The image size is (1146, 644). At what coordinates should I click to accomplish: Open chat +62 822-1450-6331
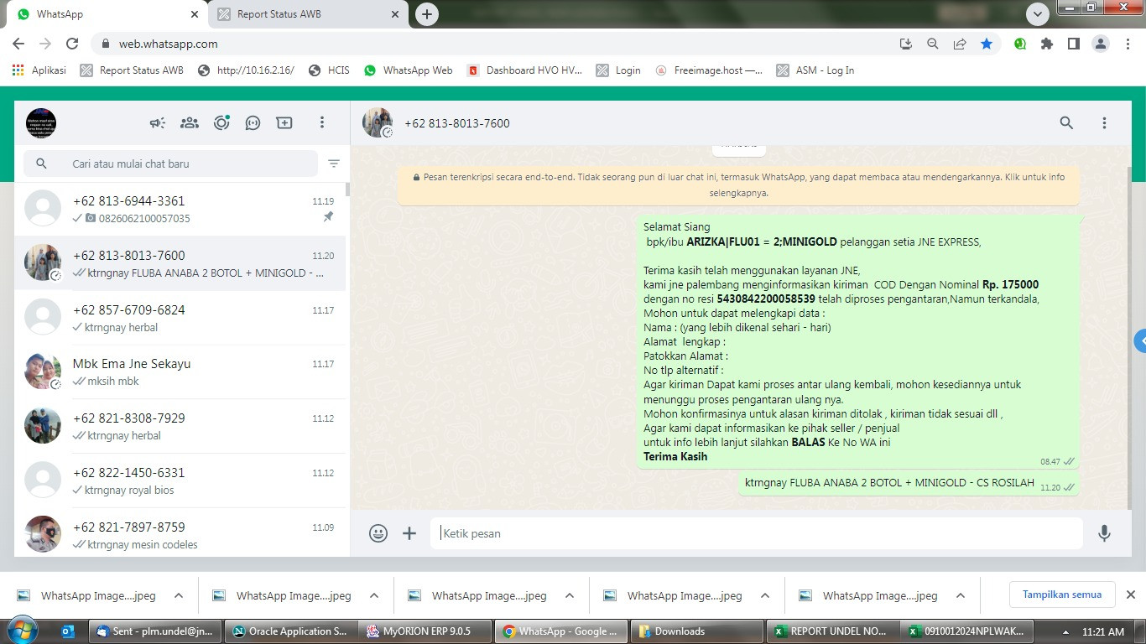click(x=180, y=480)
